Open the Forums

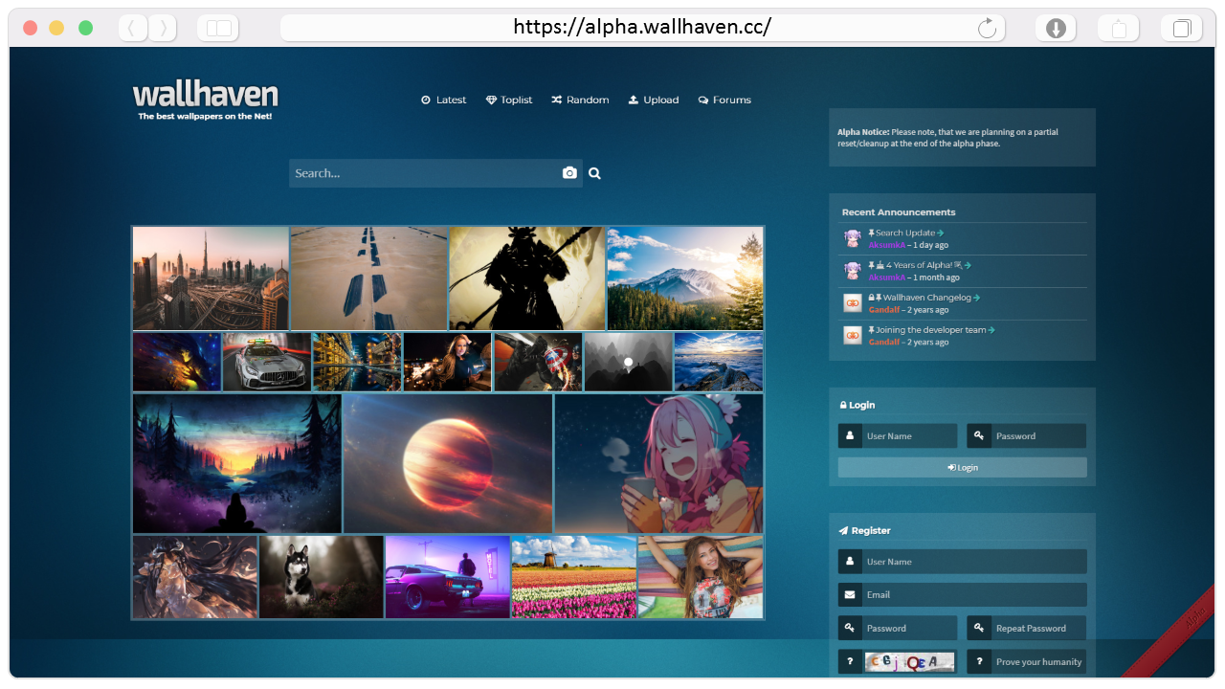(x=724, y=100)
